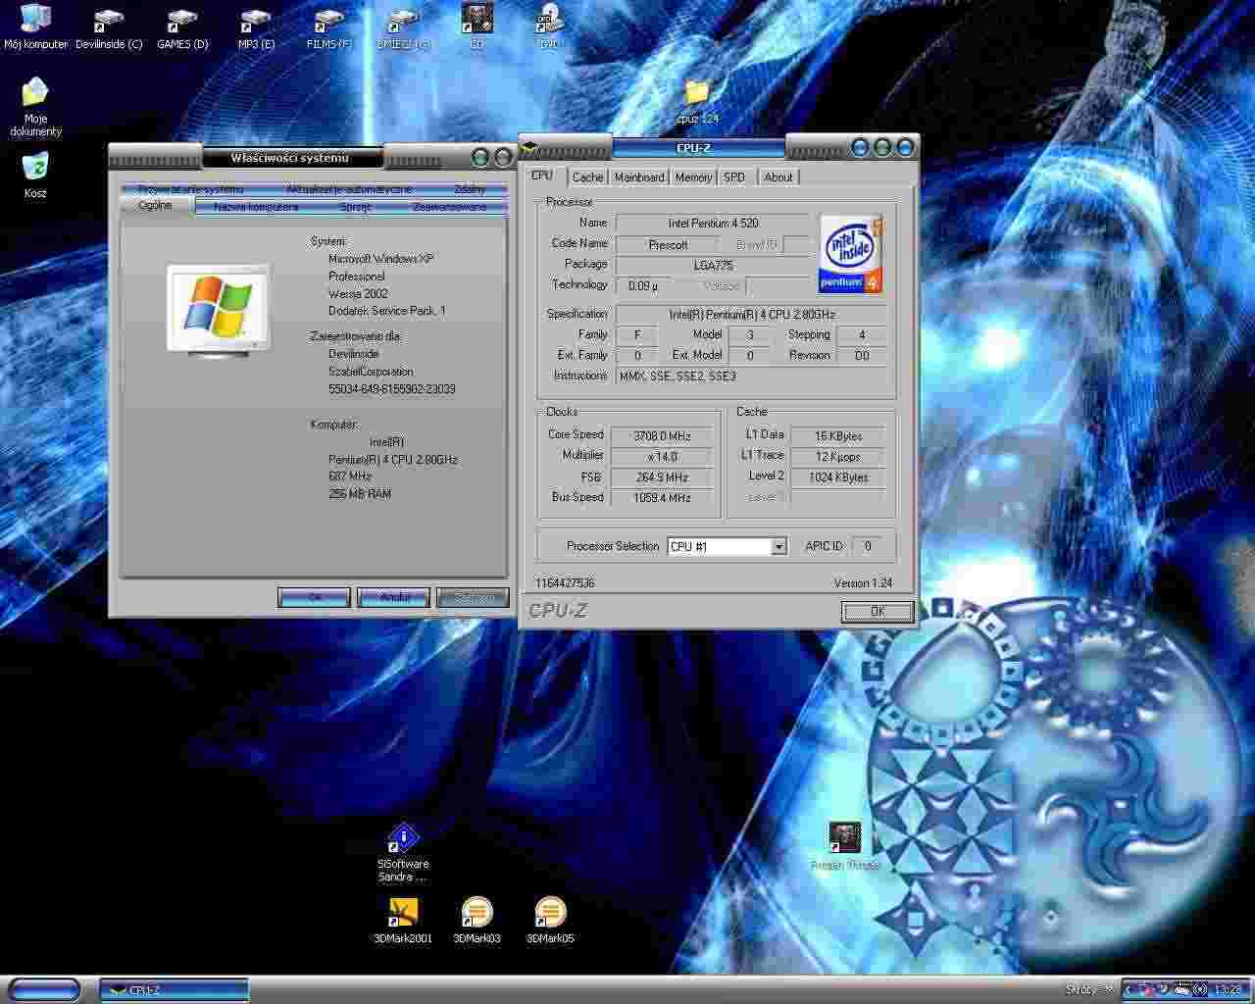Click the Multiplier value x 14.0
The height and width of the screenshot is (1004, 1255).
[662, 456]
